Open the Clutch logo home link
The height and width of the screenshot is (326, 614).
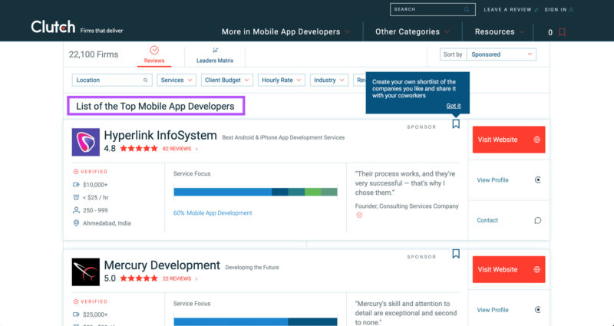point(53,27)
